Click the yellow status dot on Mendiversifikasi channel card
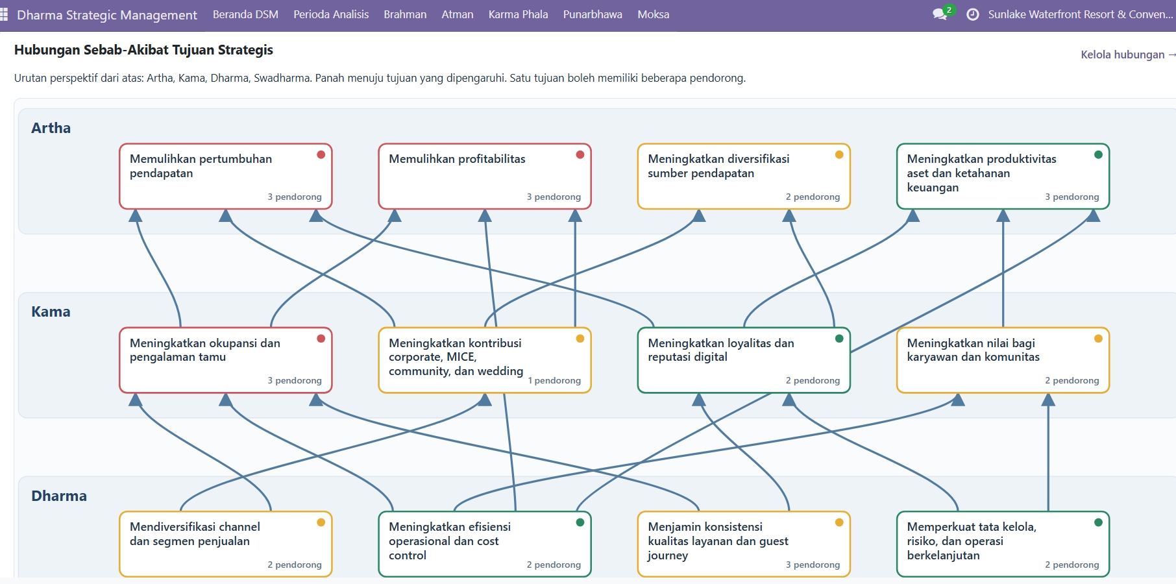 [321, 522]
